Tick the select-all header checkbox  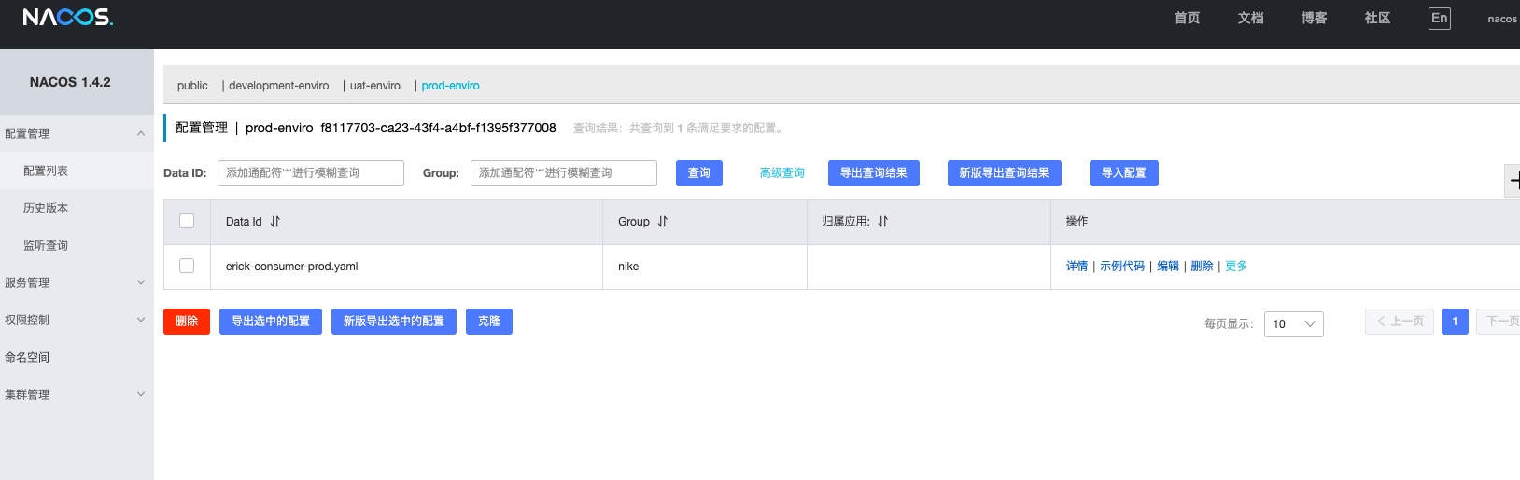(x=187, y=221)
